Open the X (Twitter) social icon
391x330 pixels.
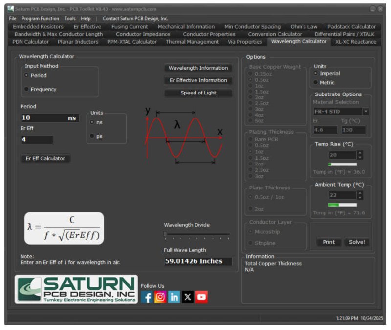pos(188,297)
